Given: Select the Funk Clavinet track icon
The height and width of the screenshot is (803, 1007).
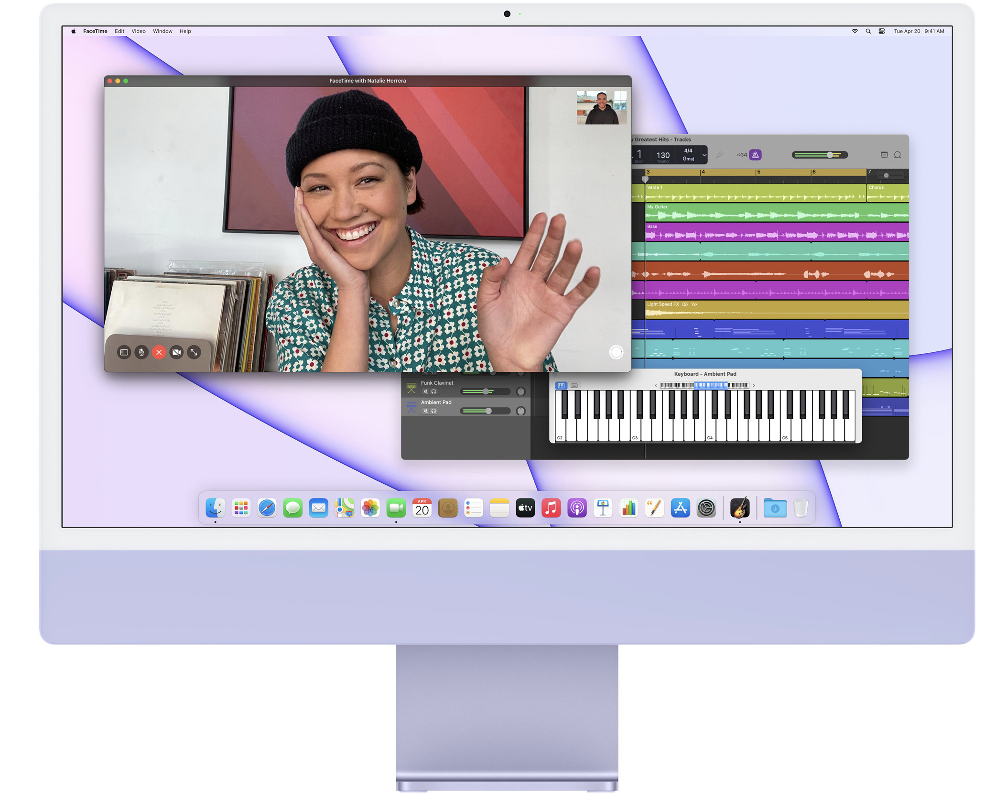Looking at the screenshot, I should pyautogui.click(x=411, y=388).
